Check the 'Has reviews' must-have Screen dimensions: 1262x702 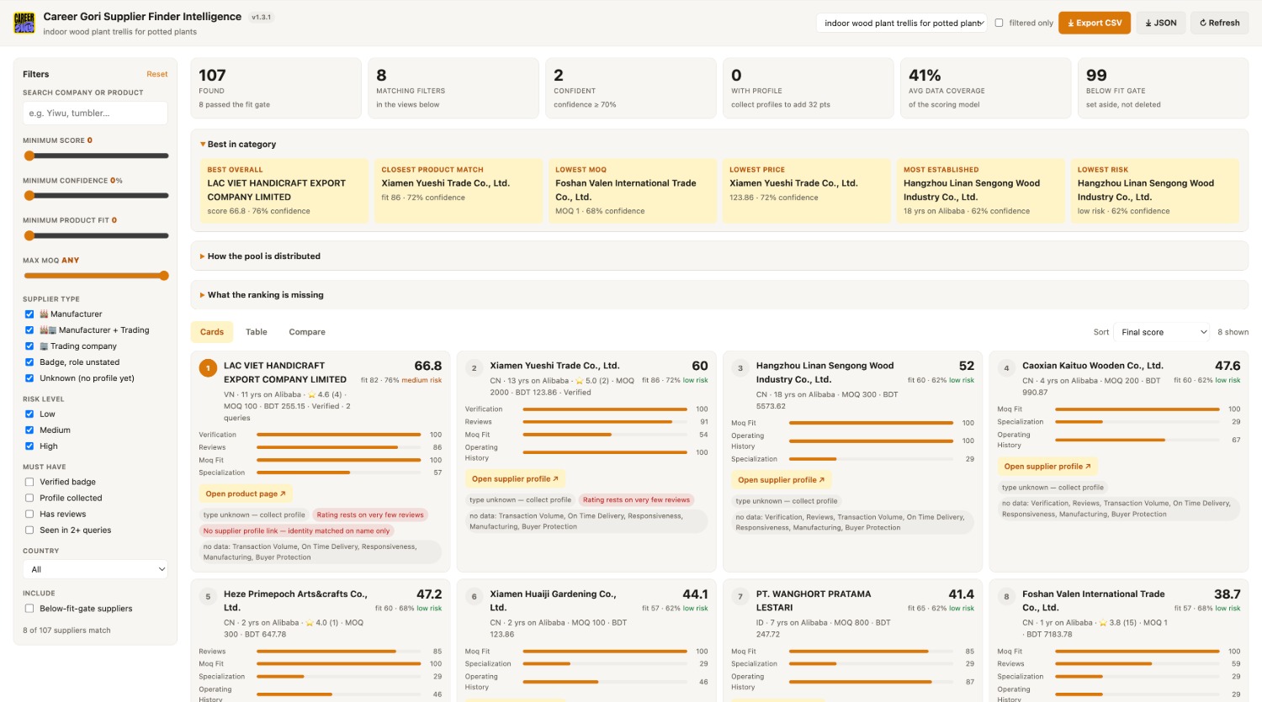[29, 514]
